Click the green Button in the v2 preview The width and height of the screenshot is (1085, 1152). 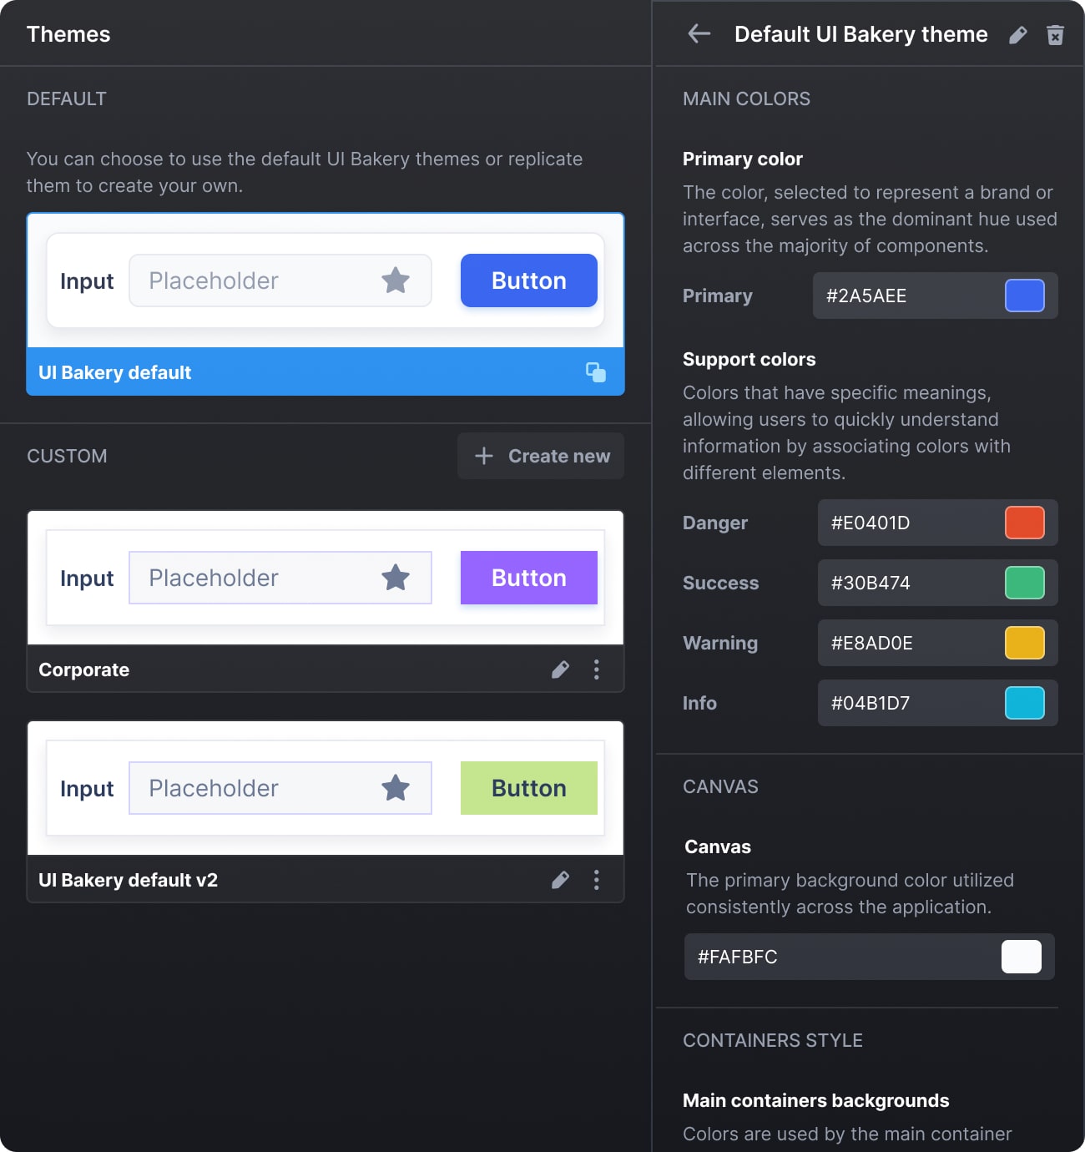pyautogui.click(x=527, y=787)
